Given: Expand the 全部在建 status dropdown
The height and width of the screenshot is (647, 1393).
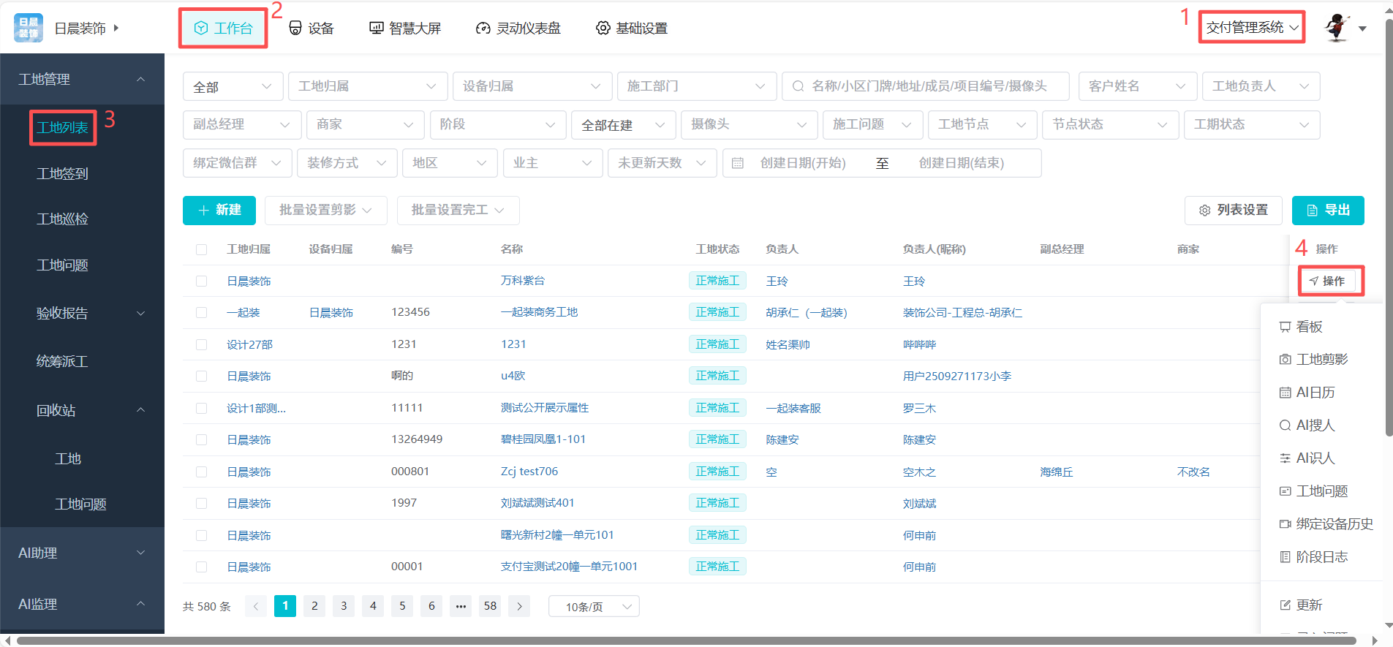Looking at the screenshot, I should pos(623,125).
